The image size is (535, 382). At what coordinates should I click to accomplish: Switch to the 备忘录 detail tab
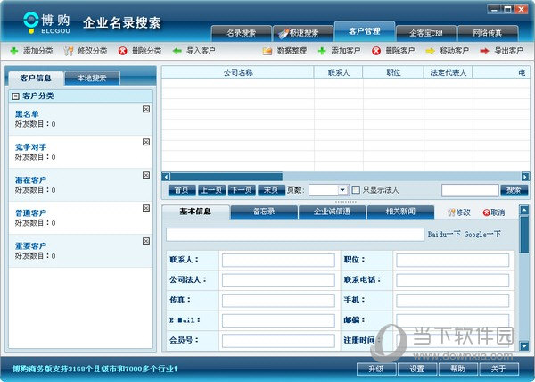[x=264, y=212]
